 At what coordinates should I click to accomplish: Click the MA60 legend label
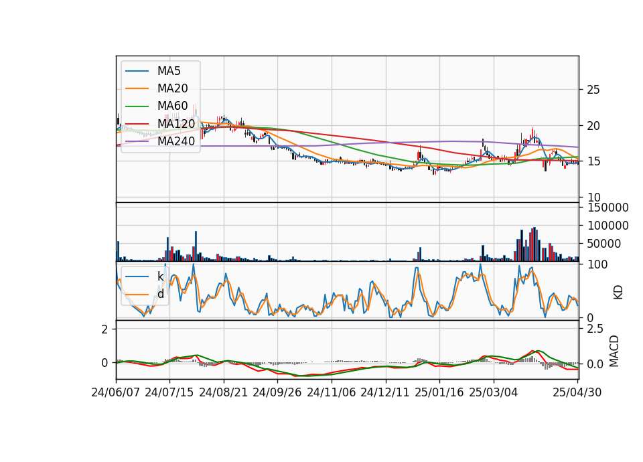[173, 106]
